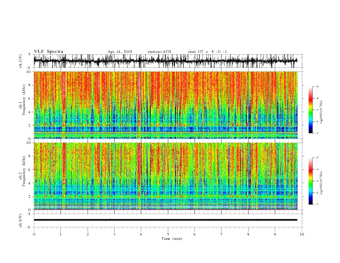
Task: Click the "8" minute tick label on the time axis
Action: pyautogui.click(x=248, y=234)
